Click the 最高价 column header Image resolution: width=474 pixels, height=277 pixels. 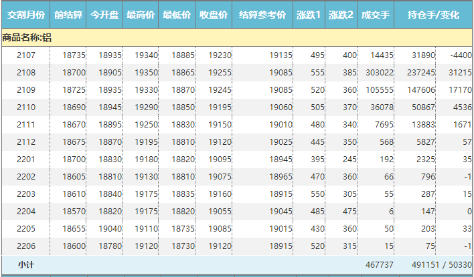click(141, 15)
